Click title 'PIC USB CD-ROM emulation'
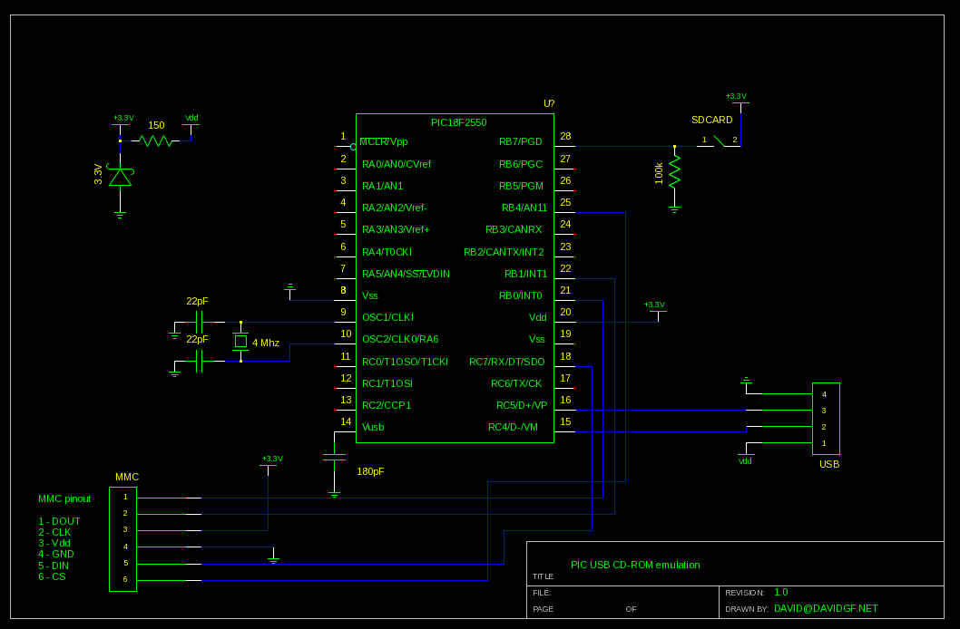The height and width of the screenshot is (629, 960). click(635, 566)
